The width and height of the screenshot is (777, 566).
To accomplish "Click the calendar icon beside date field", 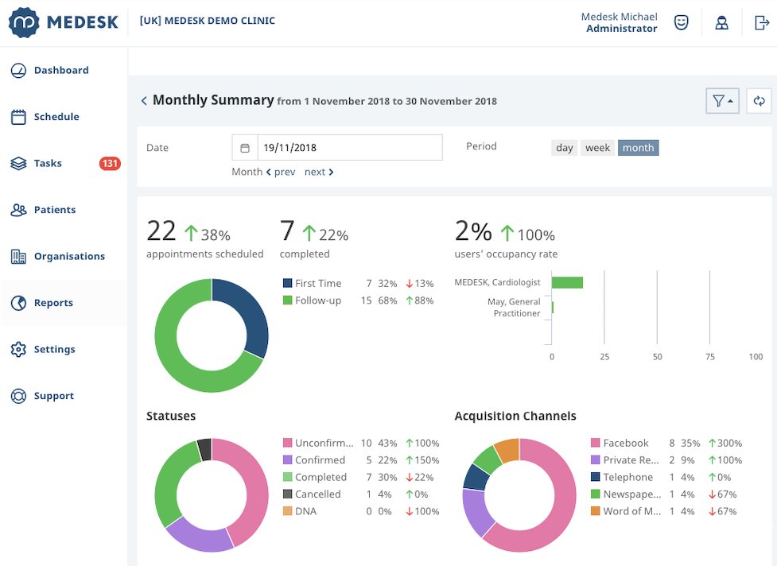I will [245, 148].
